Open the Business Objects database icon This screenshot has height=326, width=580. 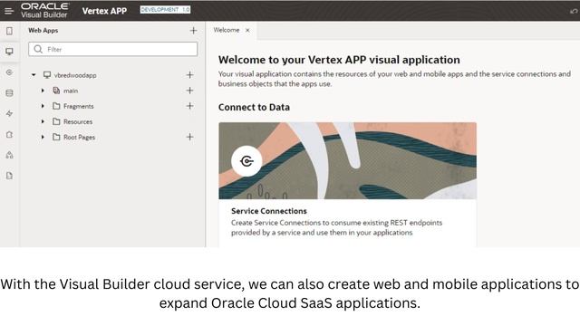9,92
